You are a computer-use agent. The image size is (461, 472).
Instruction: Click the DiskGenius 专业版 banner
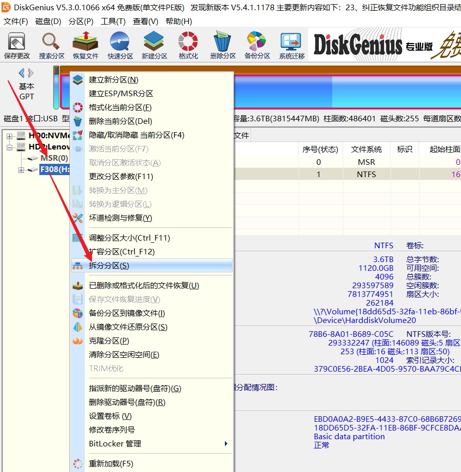click(384, 45)
